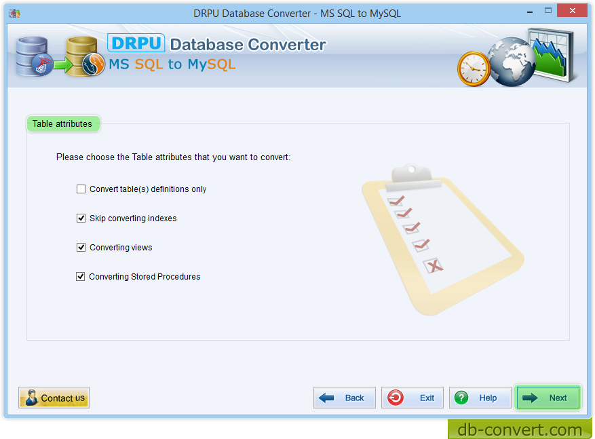Open Help

[480, 398]
